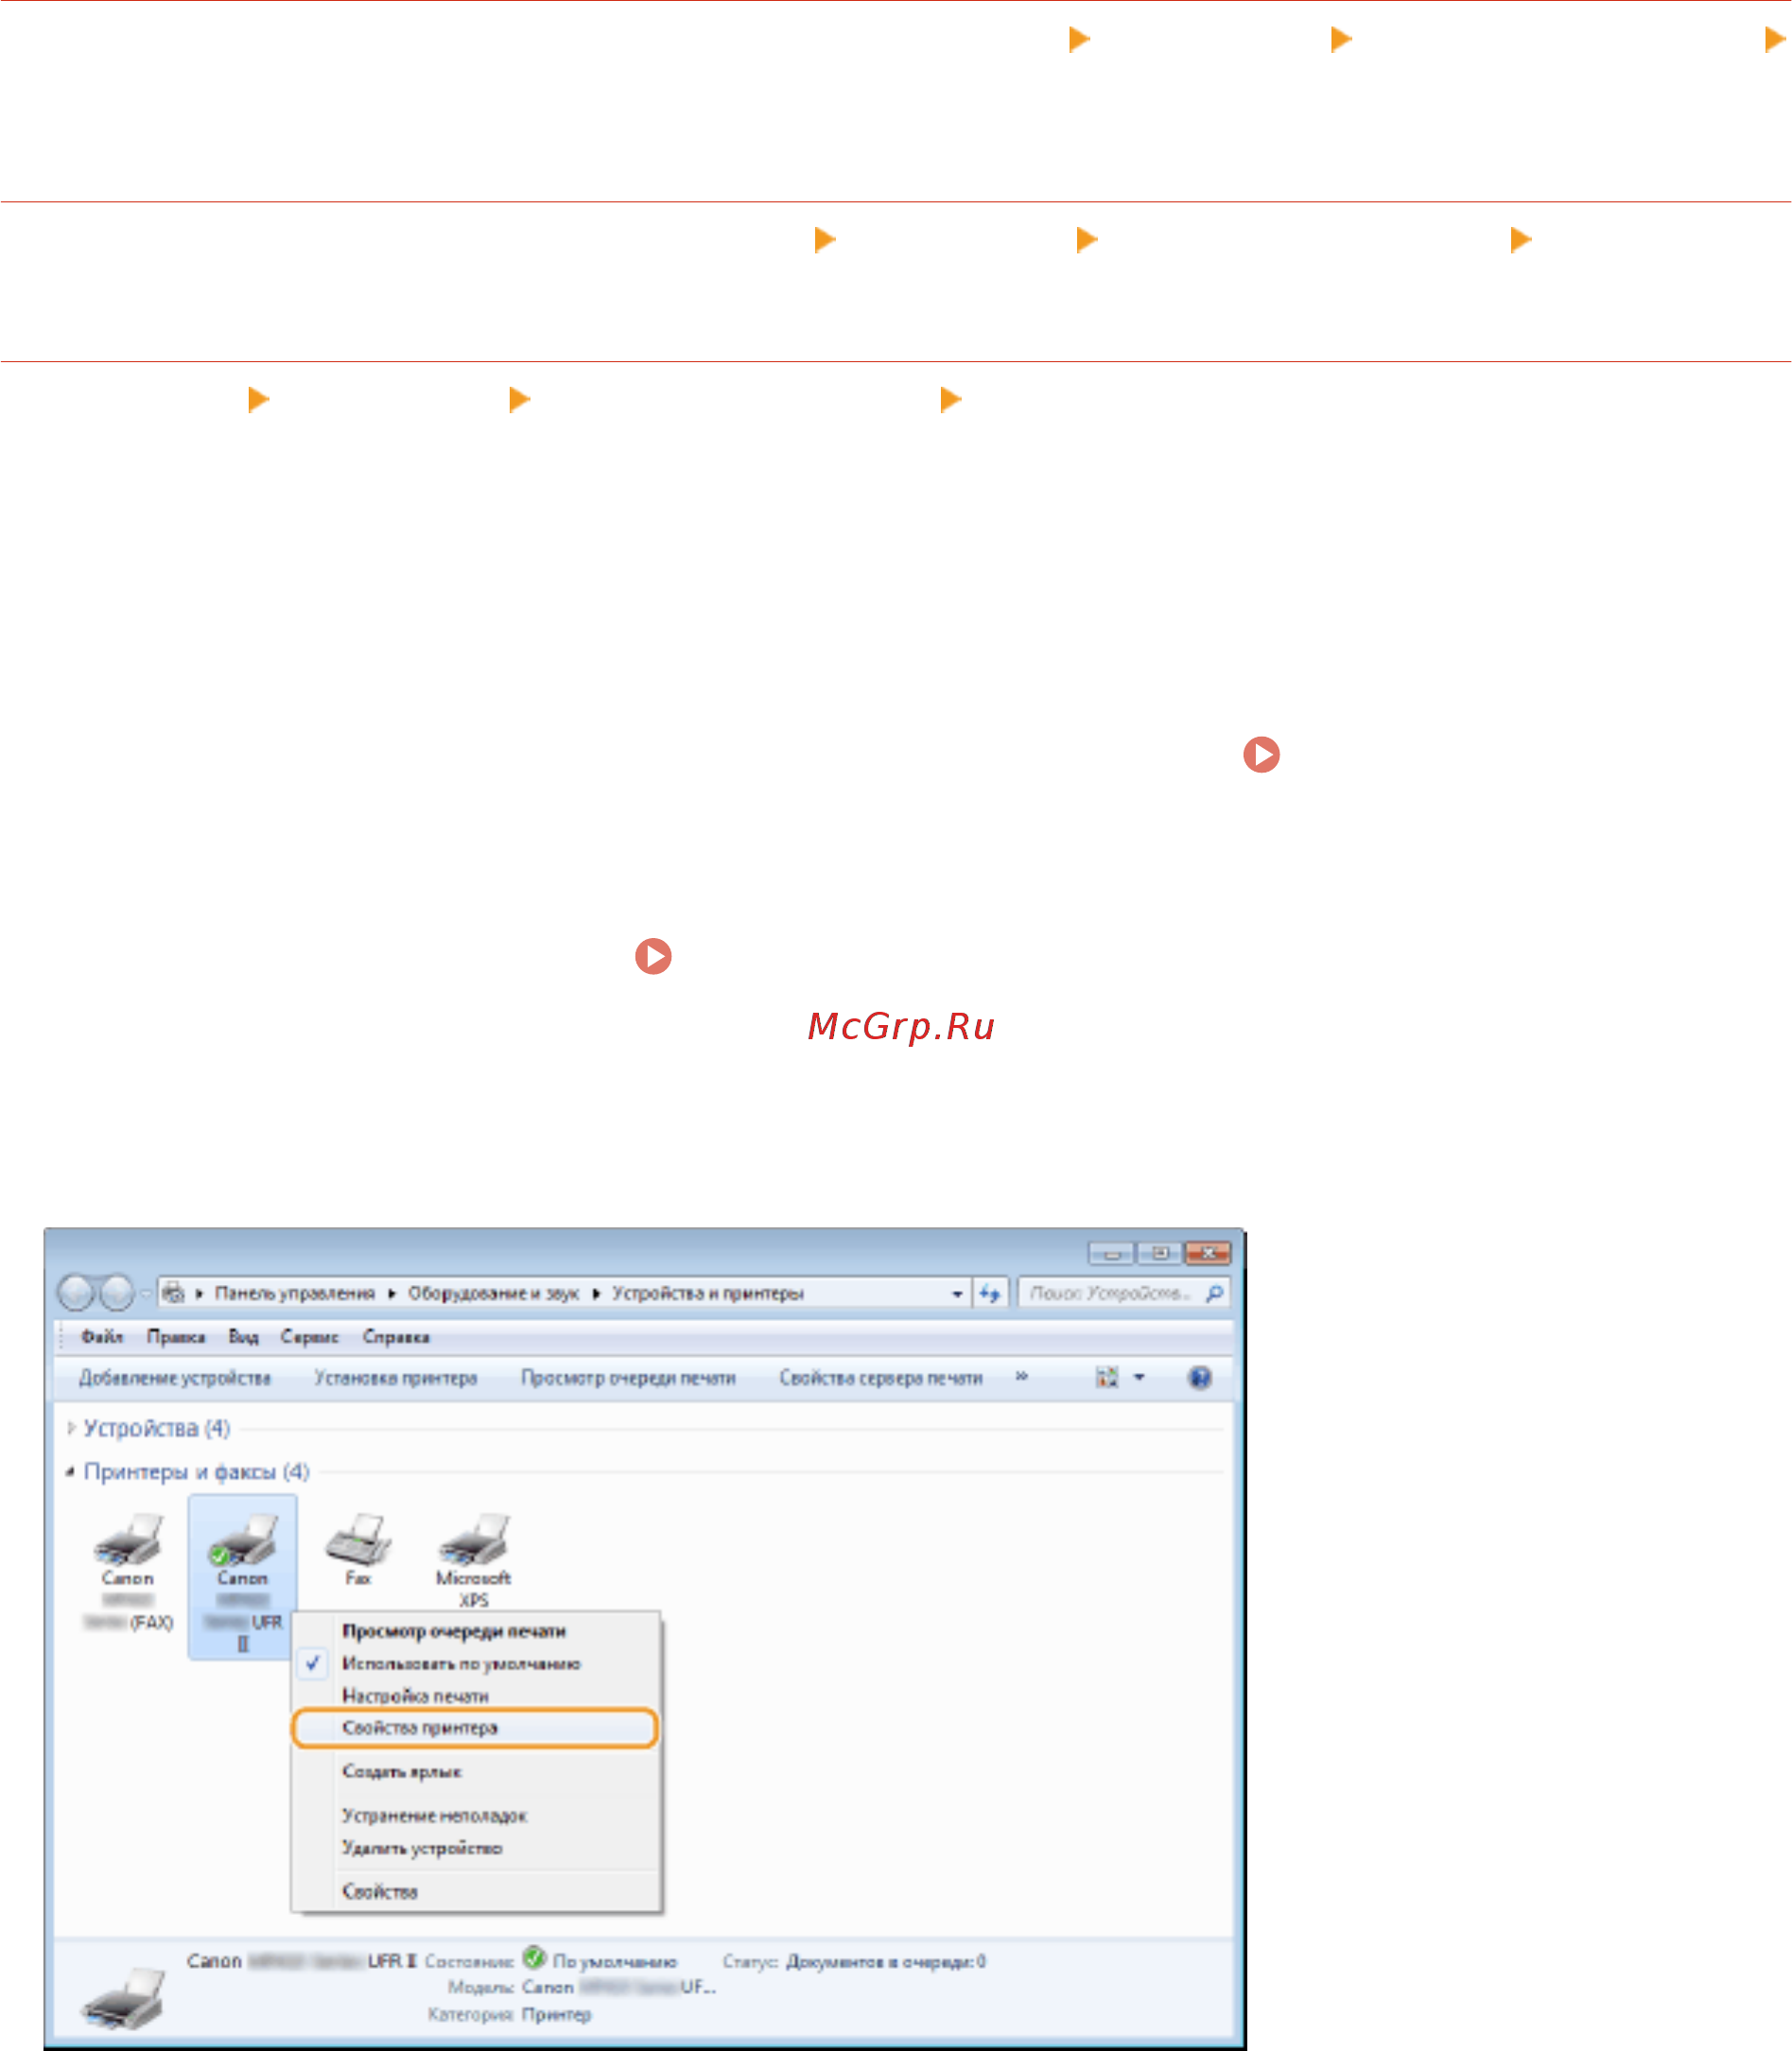
Task: Expand the 'Устройства (4)' section
Action: coord(71,1428)
